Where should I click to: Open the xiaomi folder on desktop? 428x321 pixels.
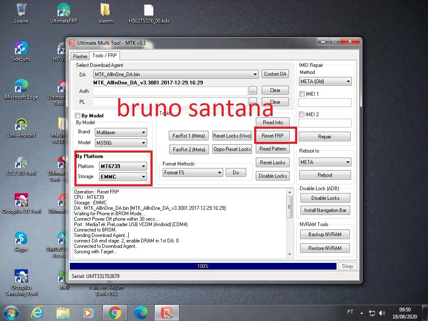pos(106,13)
